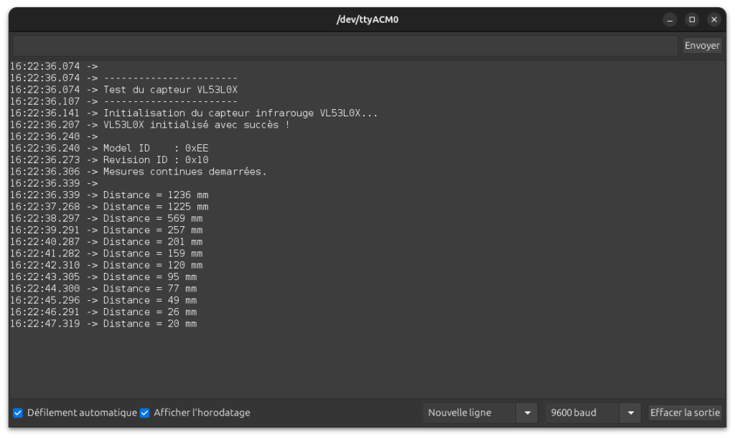The image size is (735, 438).
Task: Click 'Distance = 20 mm' reading
Action: click(x=150, y=324)
